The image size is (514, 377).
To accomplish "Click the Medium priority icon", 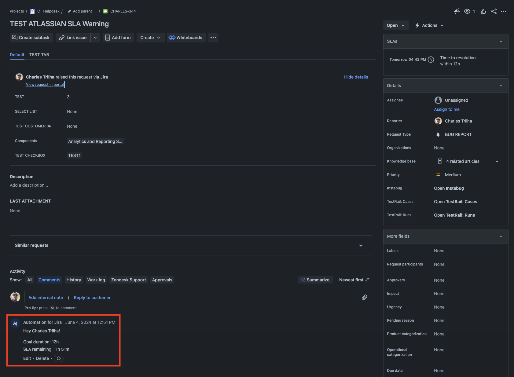I will (438, 175).
